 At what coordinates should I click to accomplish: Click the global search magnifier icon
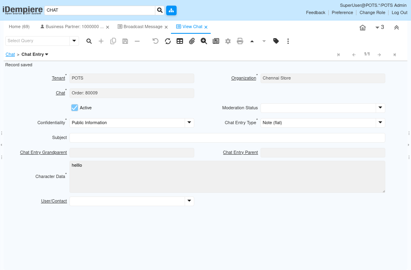click(160, 10)
